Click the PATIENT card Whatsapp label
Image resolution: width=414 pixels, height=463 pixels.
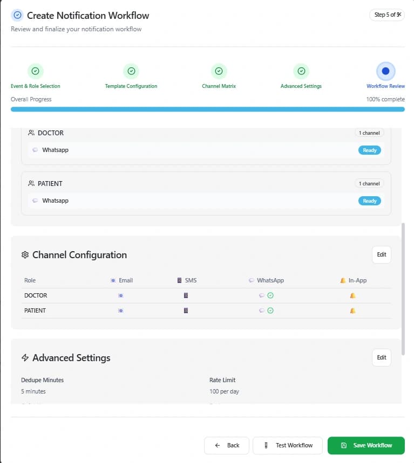click(55, 201)
